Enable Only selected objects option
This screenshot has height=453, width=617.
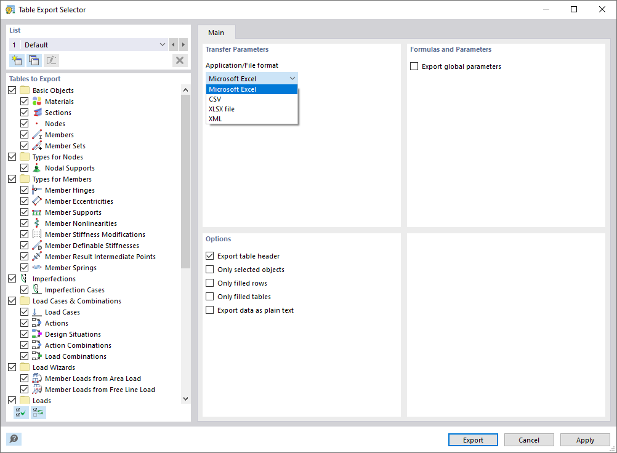point(210,269)
